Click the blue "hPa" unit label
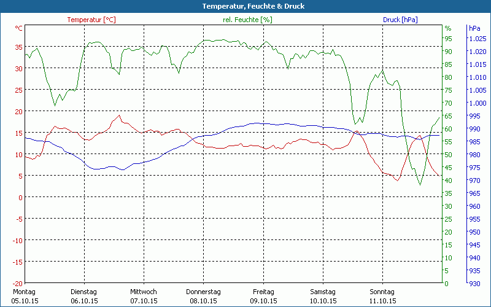Screen dimensions: 491x307 (x=474, y=28)
